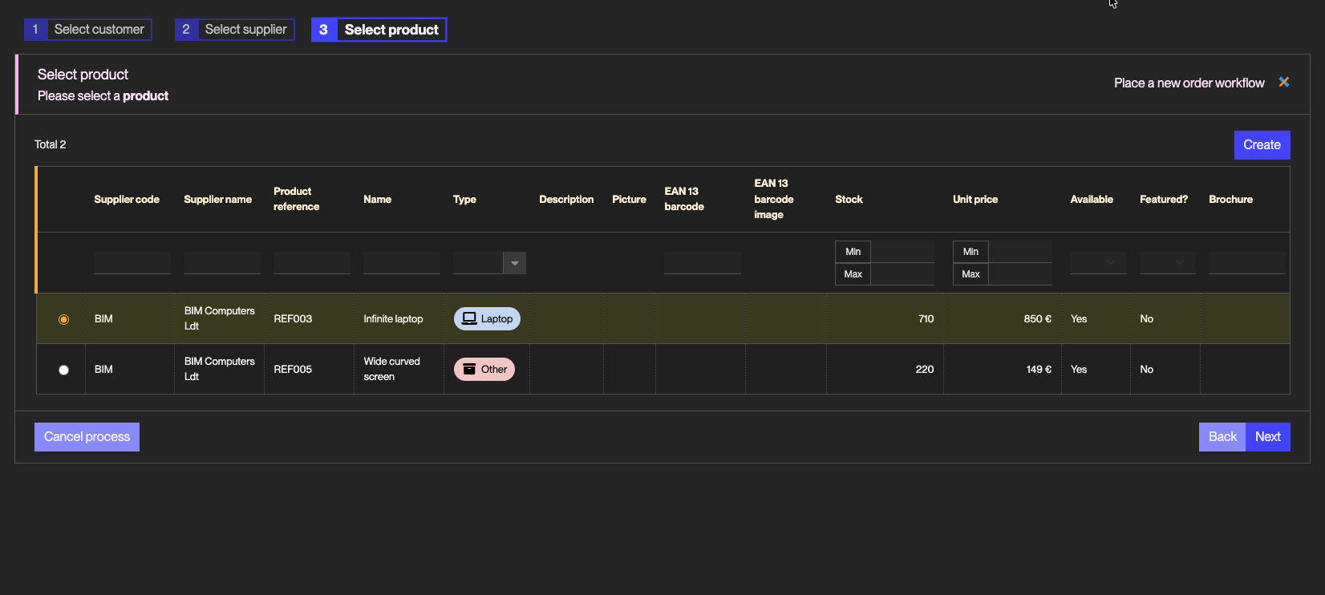
Task: Sort by the Available column header
Action: point(1092,200)
